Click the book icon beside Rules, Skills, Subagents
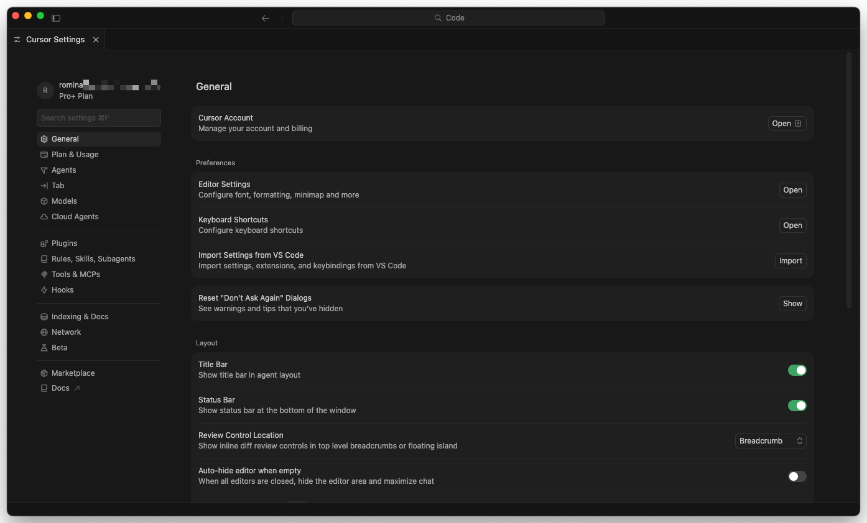The width and height of the screenshot is (867, 523). [44, 259]
